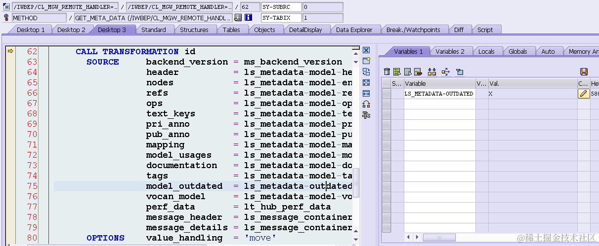Screen dimensions: 599x246
Task: Close the source code tool
Action: click(366, 50)
